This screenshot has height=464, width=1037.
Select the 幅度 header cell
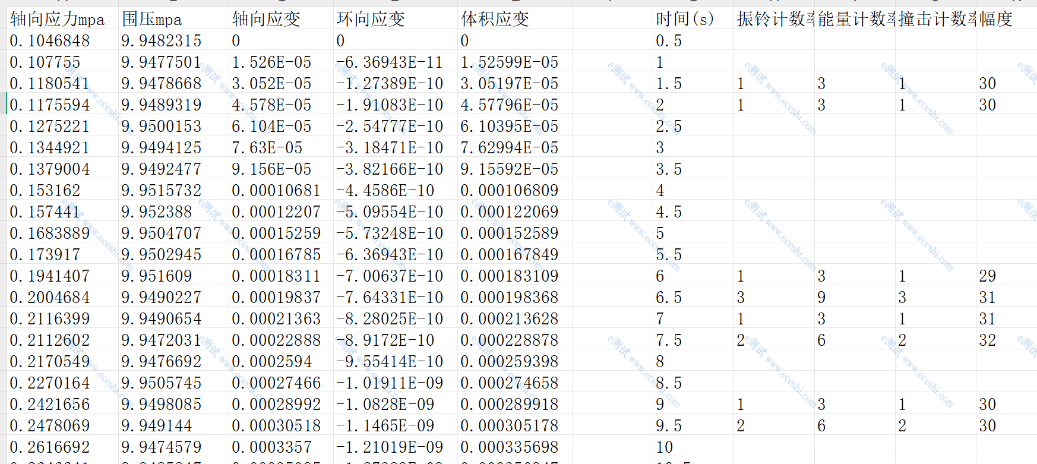click(1006, 18)
